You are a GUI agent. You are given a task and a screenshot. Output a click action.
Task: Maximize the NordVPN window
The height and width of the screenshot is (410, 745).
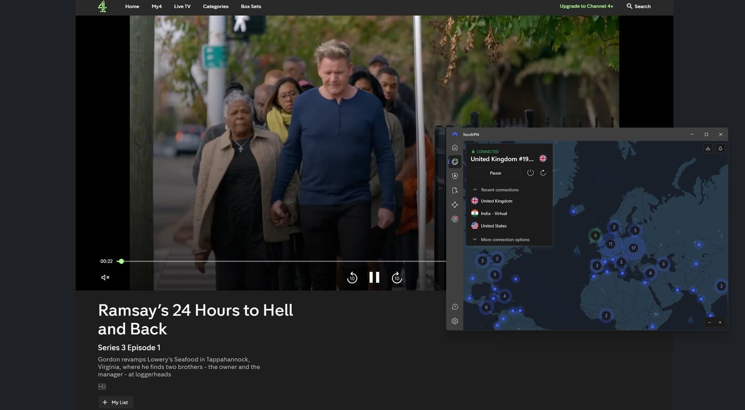[x=706, y=134]
